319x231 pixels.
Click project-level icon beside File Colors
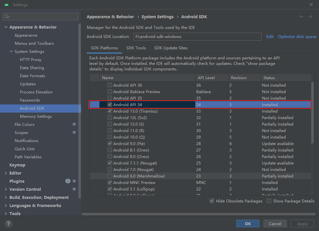pos(74,124)
